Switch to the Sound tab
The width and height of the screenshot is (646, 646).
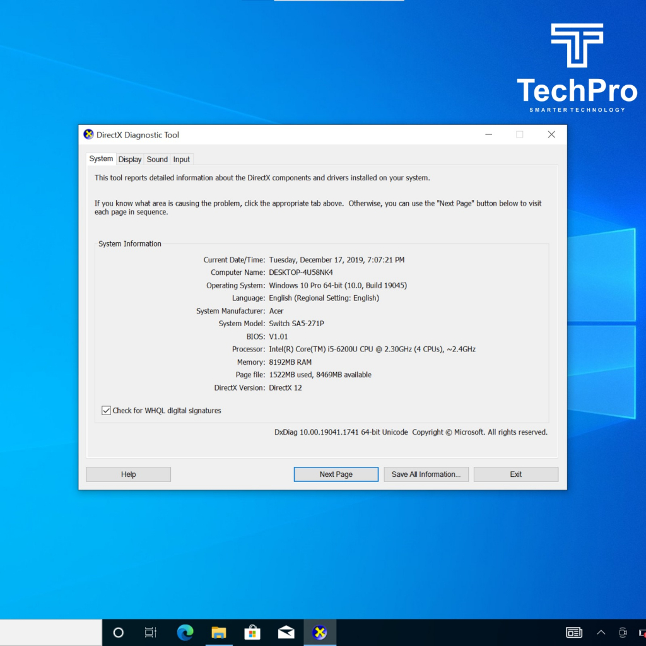click(157, 160)
